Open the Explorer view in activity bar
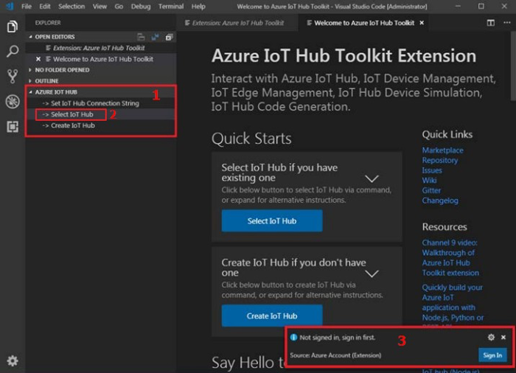 [12, 27]
